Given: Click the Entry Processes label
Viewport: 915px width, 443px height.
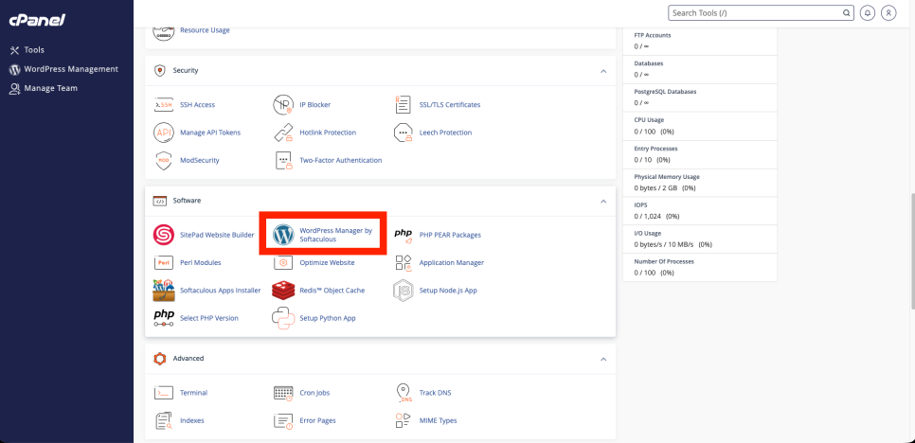Looking at the screenshot, I should click(655, 149).
